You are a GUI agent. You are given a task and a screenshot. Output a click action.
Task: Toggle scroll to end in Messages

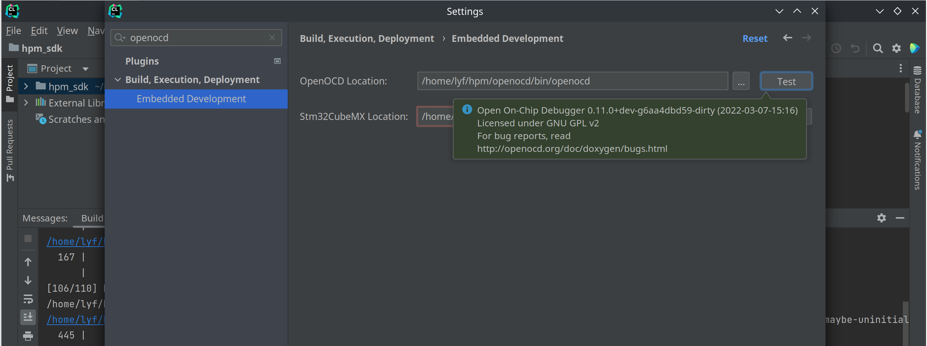28,317
